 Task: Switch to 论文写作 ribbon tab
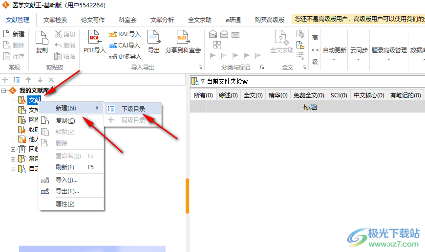coord(93,20)
